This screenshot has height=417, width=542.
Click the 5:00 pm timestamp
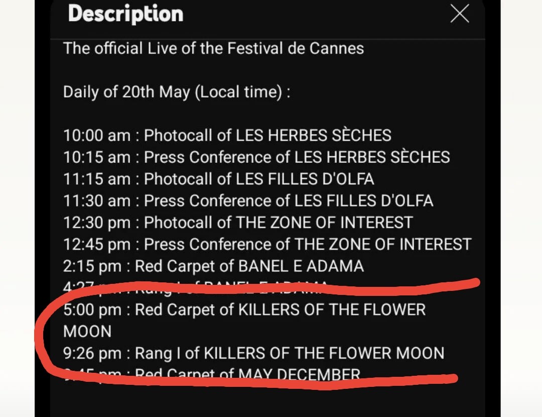pyautogui.click(x=92, y=309)
